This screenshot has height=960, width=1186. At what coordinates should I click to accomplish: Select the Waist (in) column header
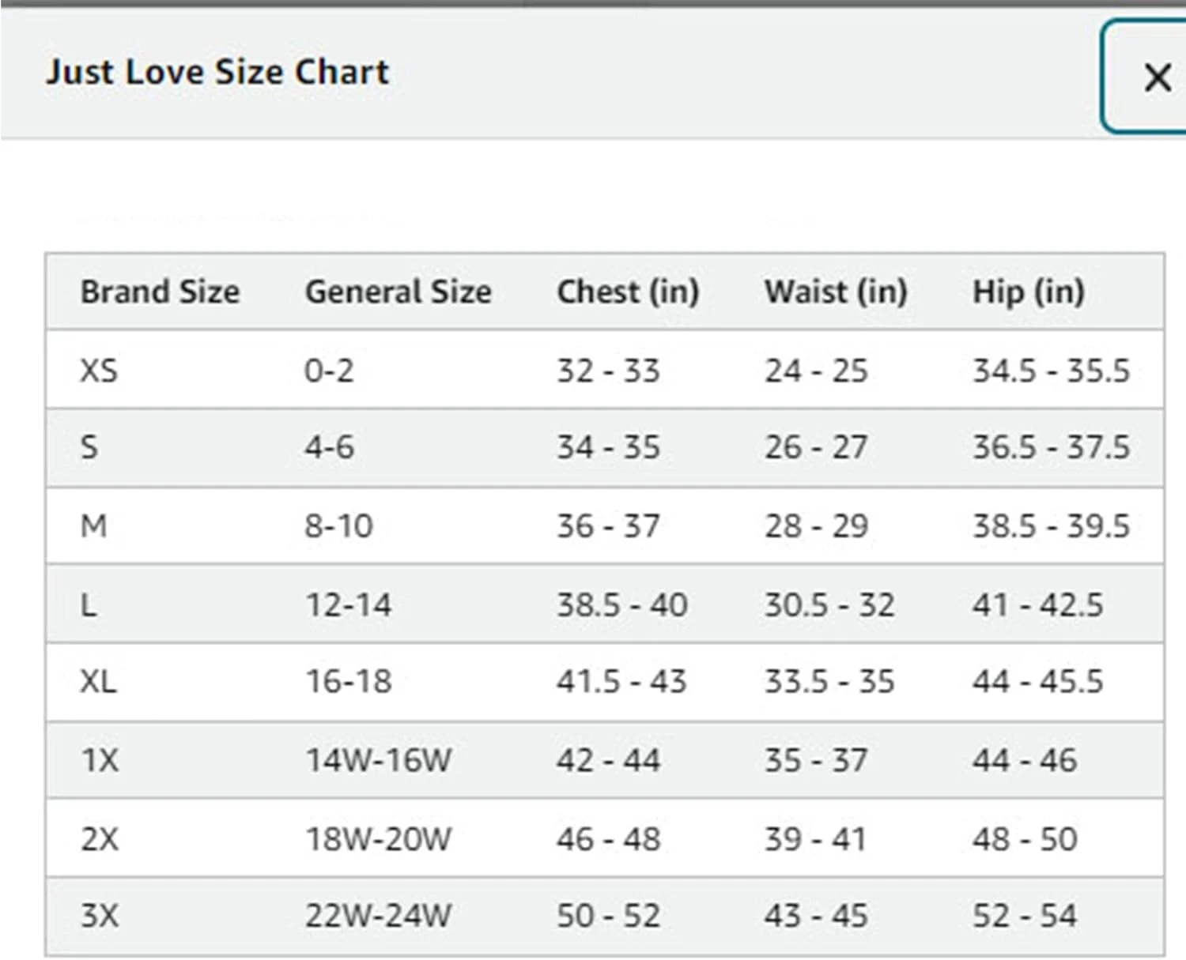[x=835, y=292]
